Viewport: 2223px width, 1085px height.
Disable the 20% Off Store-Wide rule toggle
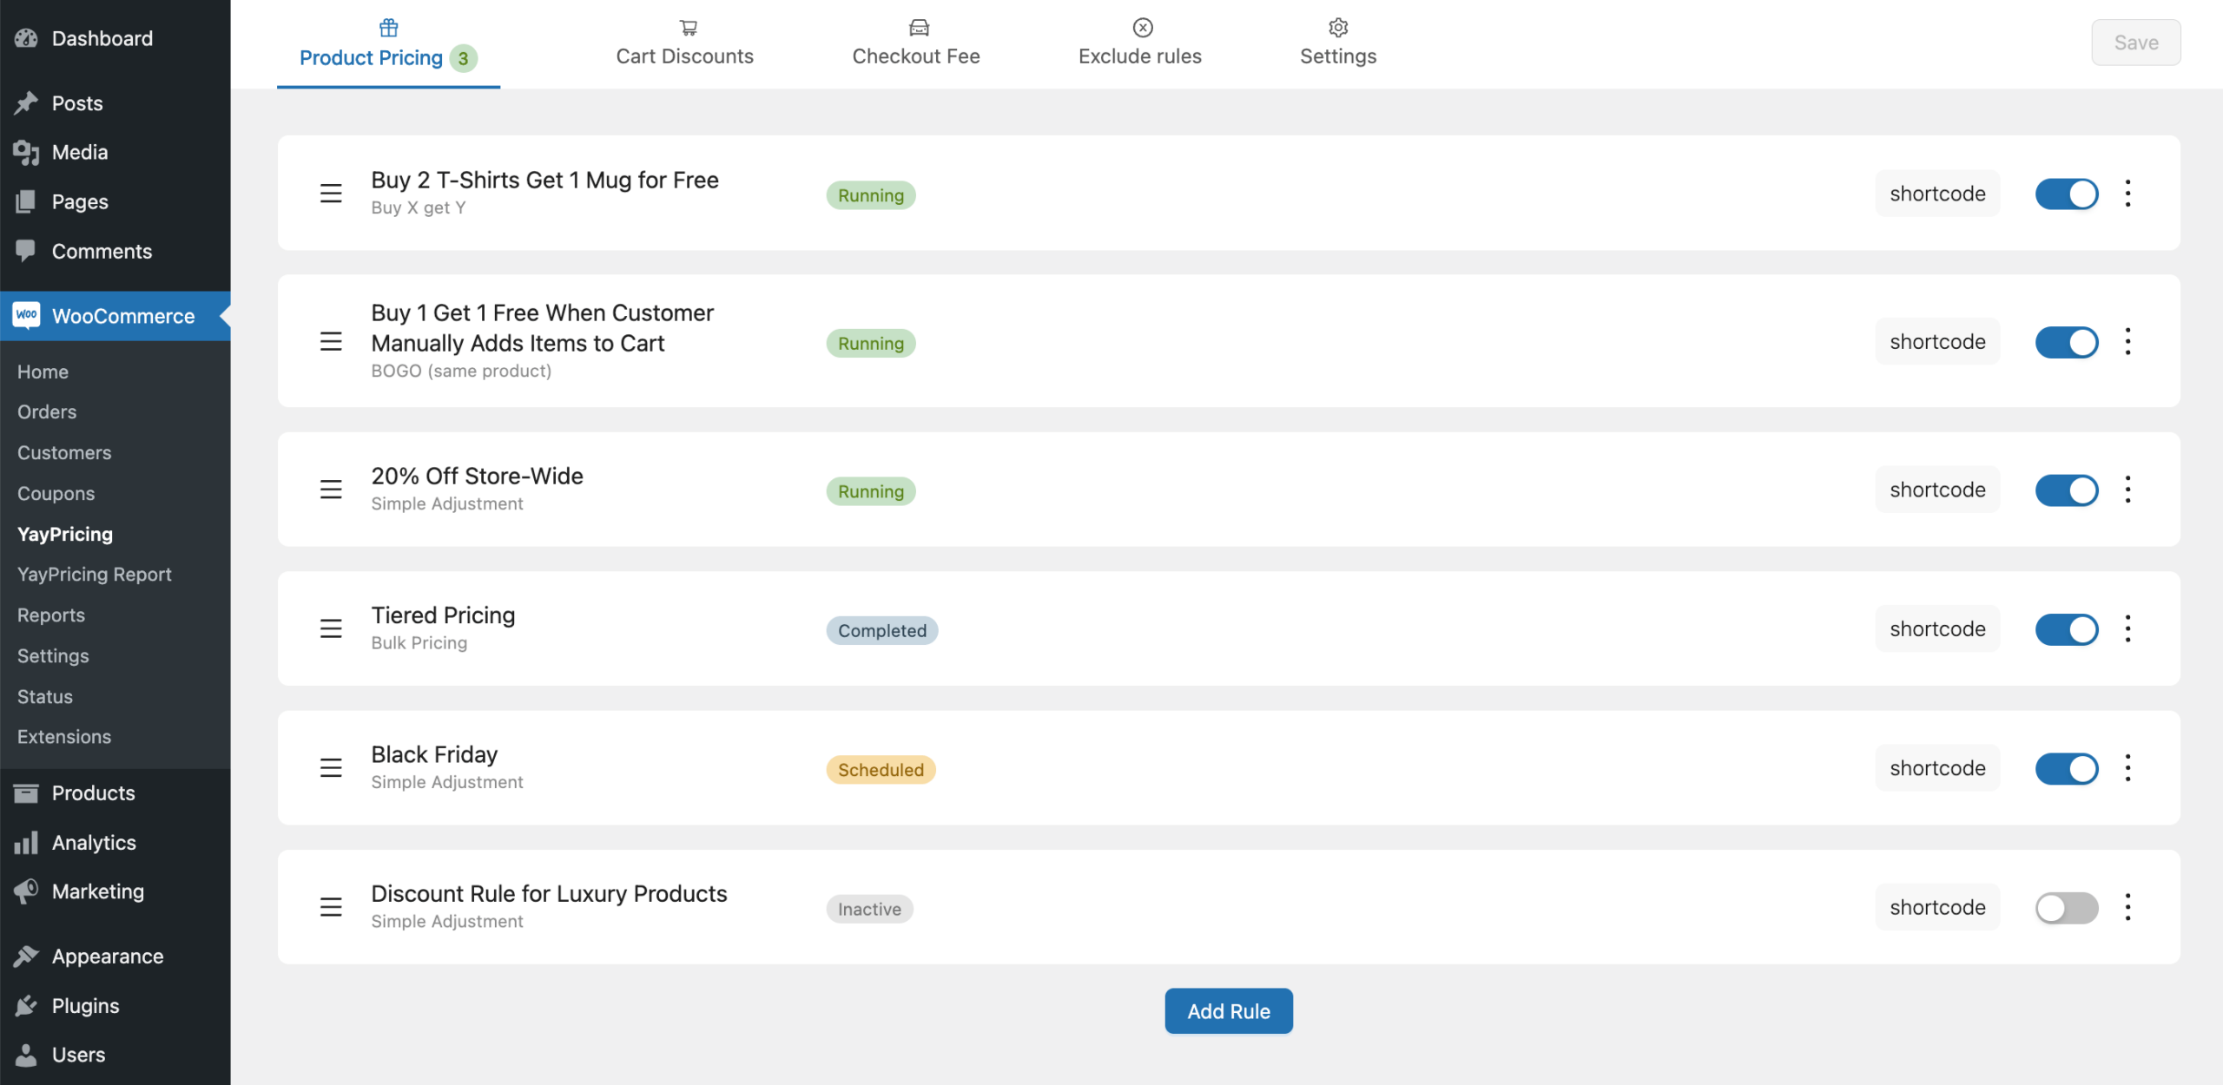pyautogui.click(x=2067, y=490)
